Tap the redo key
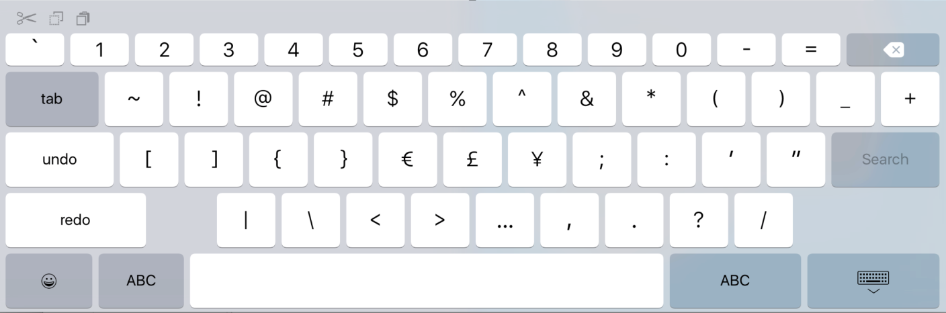This screenshot has width=946, height=313. [75, 220]
